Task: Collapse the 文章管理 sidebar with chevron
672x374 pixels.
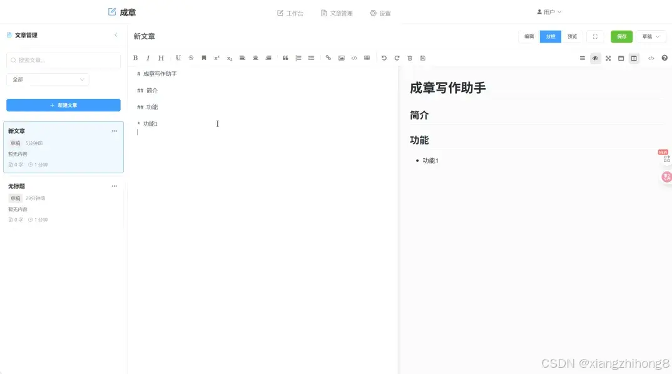Action: [x=116, y=35]
